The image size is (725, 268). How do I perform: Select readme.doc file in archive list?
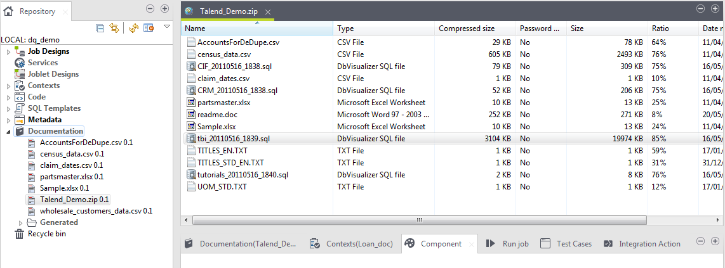pos(216,113)
